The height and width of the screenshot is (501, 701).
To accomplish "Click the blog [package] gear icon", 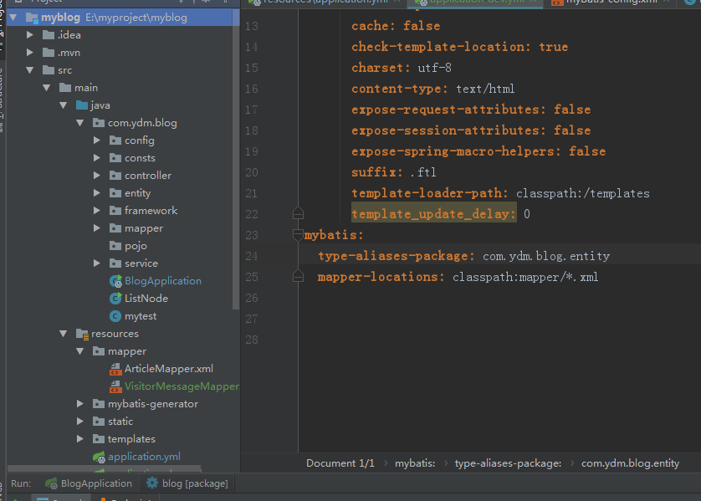I will tap(152, 483).
